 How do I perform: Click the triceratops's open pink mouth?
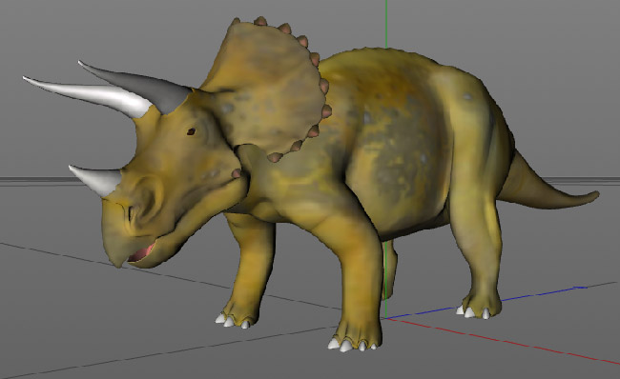[141, 252]
